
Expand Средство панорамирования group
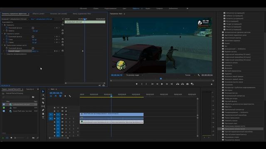2,54
